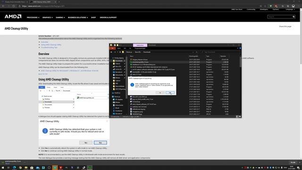Open the AMD Fan Store link
302x170 pixels.
237,9
